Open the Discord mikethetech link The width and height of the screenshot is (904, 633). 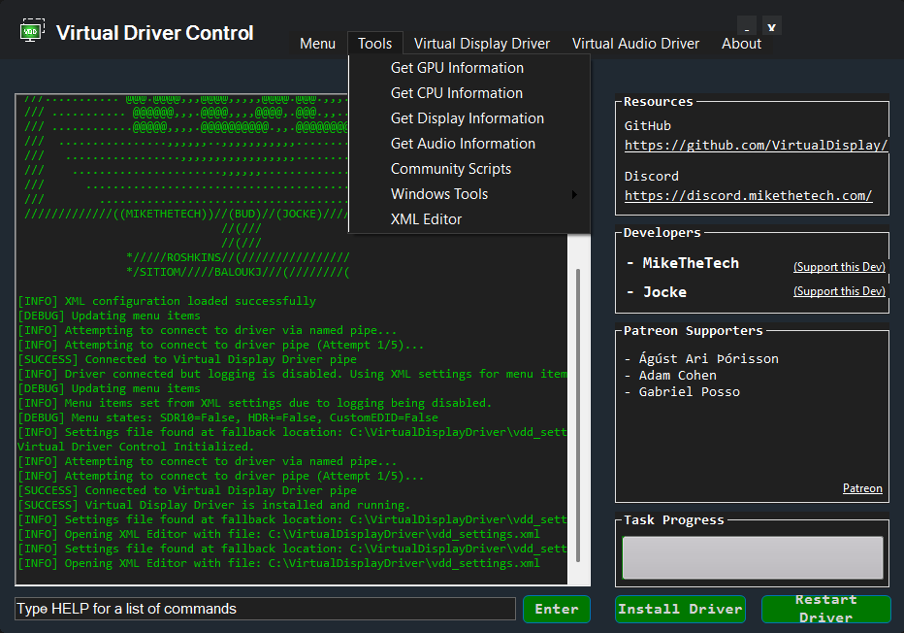(x=749, y=196)
